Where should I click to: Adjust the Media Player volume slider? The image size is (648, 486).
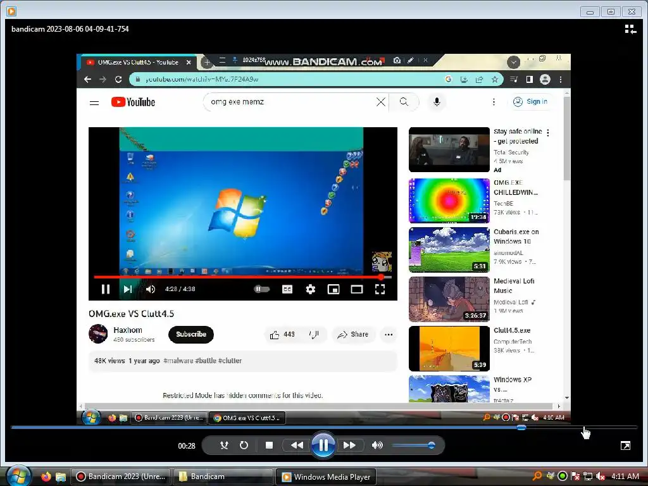coord(413,445)
